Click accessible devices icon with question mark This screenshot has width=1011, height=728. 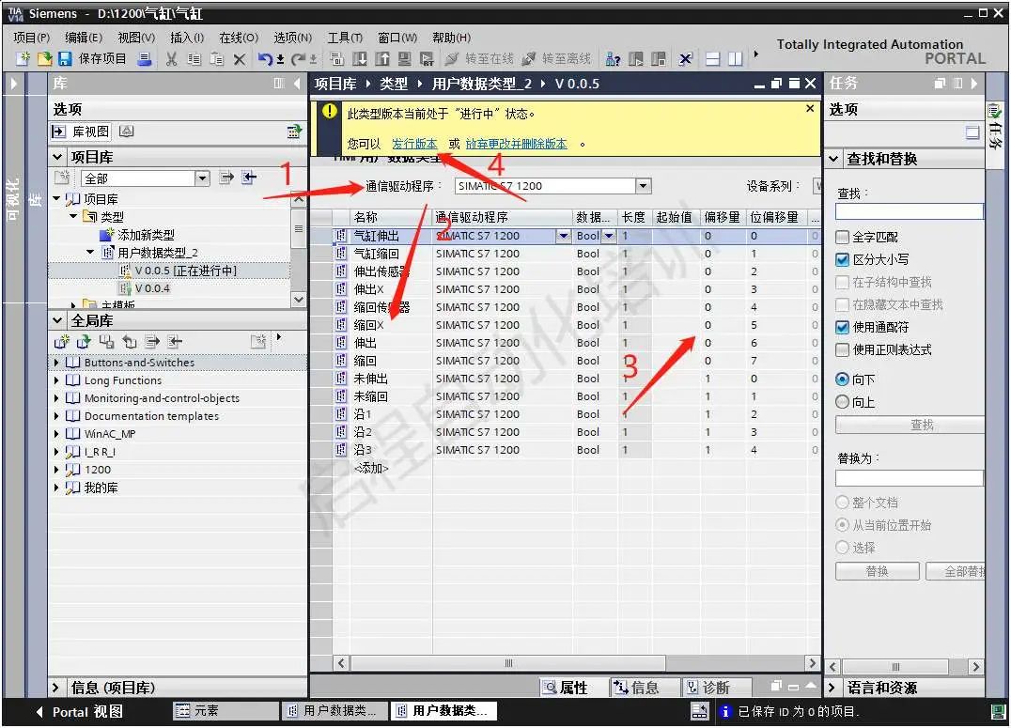(x=614, y=59)
